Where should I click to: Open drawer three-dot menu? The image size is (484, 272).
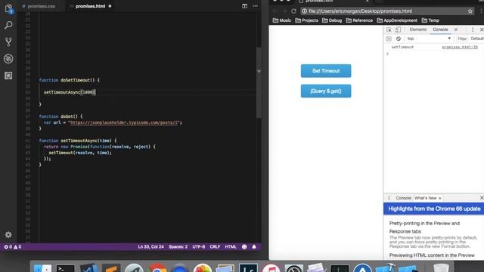click(389, 198)
